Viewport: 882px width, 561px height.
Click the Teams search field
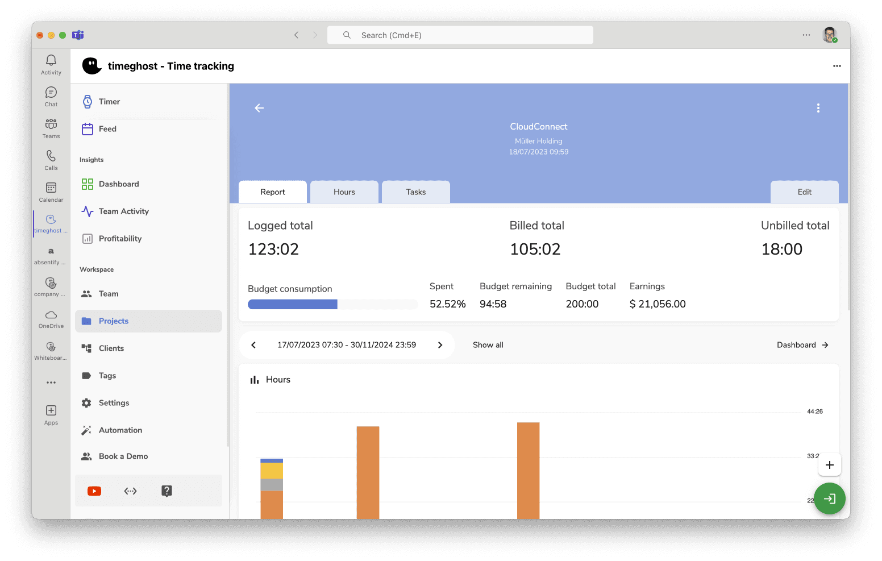coord(460,35)
